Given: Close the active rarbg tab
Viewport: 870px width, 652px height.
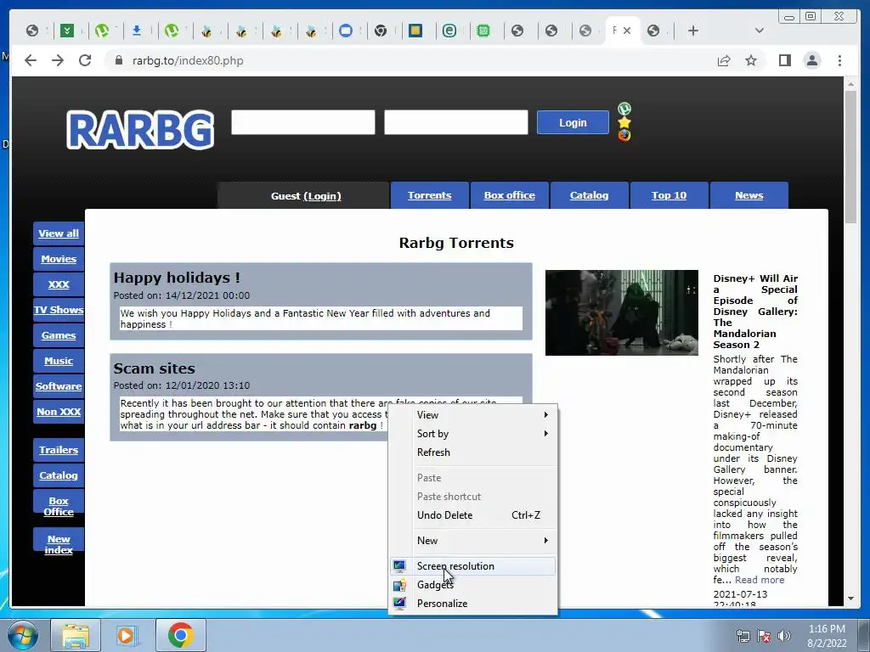Looking at the screenshot, I should [x=627, y=31].
